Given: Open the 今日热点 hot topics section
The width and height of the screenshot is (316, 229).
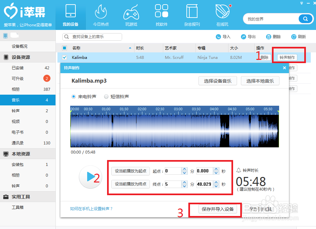Looking at the screenshot, I should [101, 15].
